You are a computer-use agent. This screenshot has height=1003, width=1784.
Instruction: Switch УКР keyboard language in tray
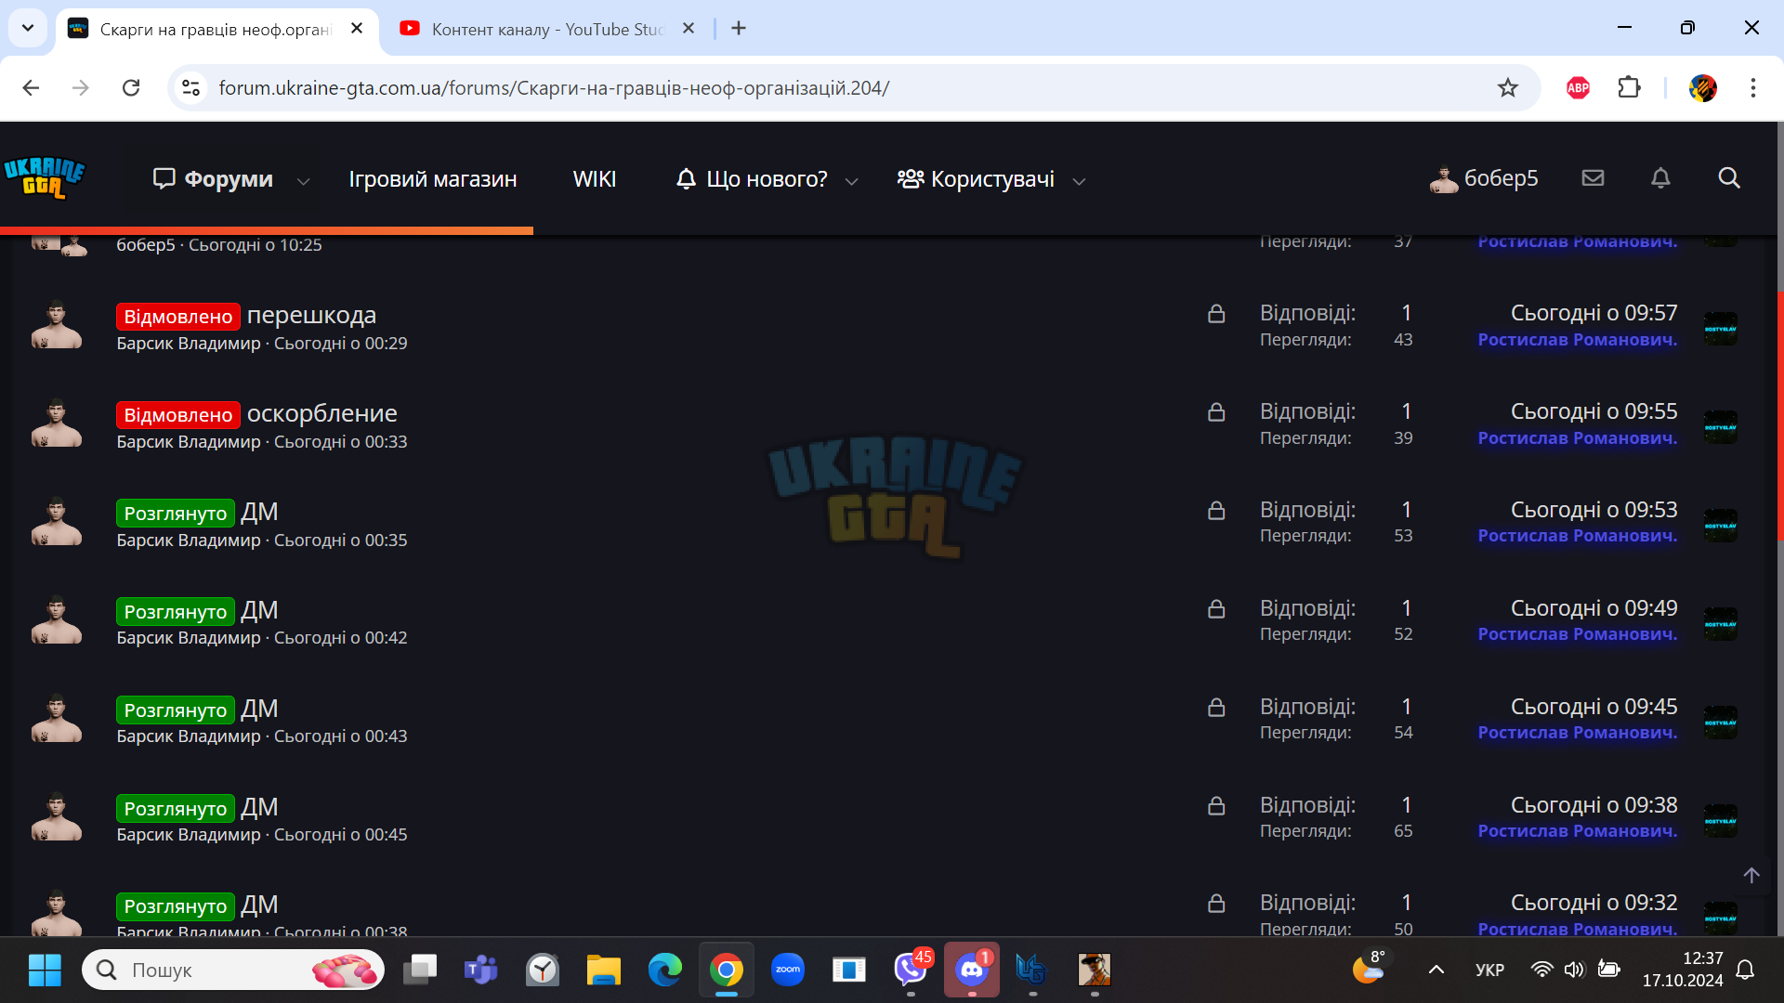click(x=1489, y=970)
